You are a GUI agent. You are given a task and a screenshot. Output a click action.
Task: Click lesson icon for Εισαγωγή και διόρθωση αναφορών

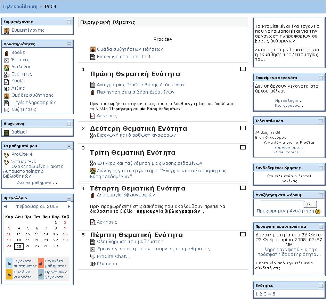pos(93,135)
